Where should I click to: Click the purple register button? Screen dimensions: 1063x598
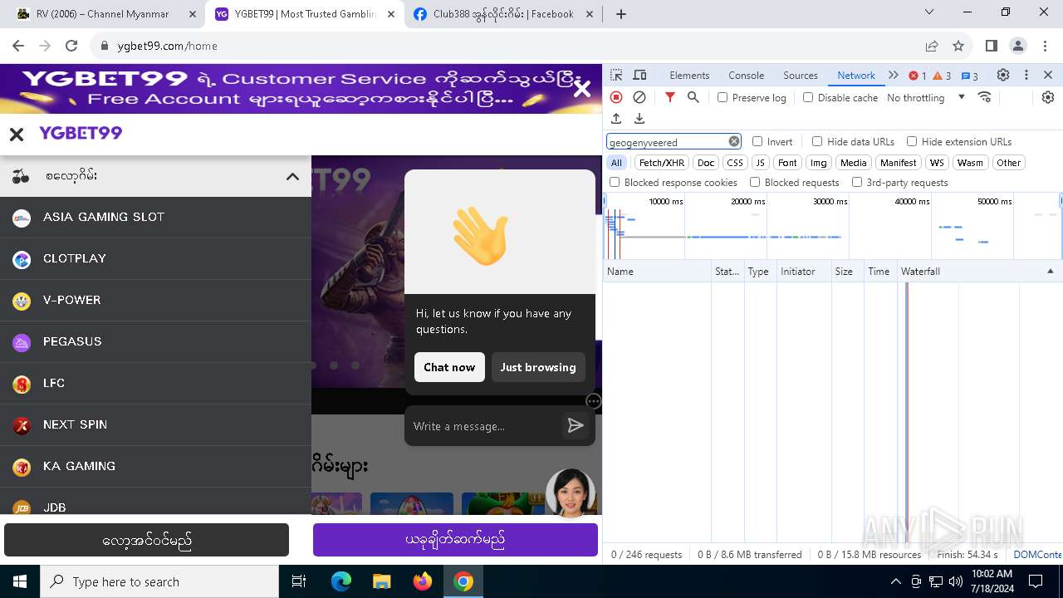(x=455, y=540)
